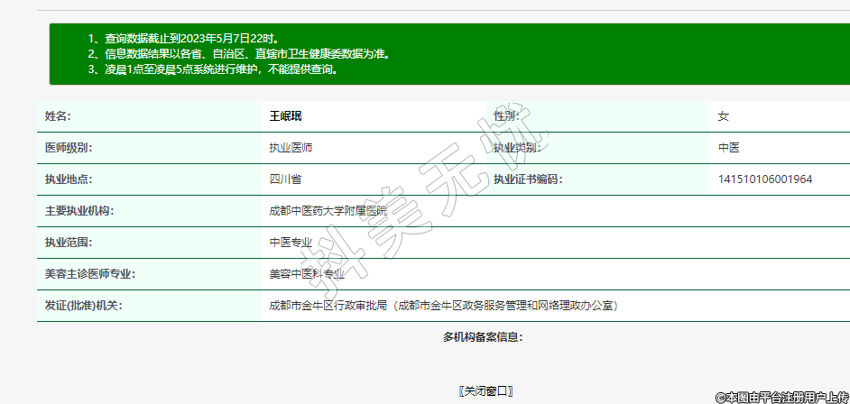Select the 成都市金牛区行政审批局 issuing authority text
The image size is (850, 404).
(328, 306)
